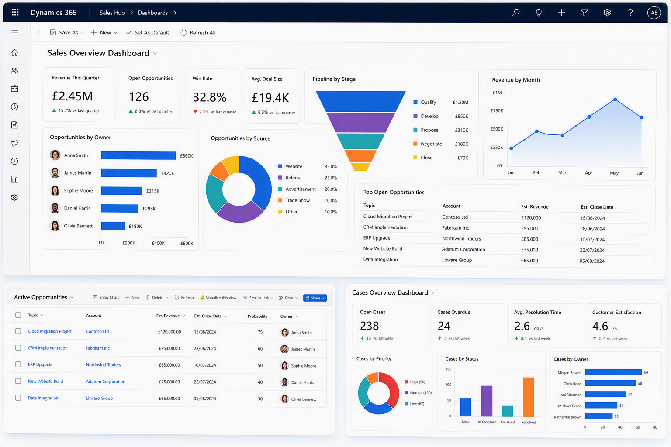This screenshot has width=671, height=447.
Task: Open the lightbulb assistant icon
Action: point(539,13)
